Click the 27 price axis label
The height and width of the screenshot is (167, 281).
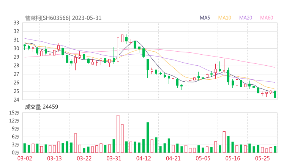click(x=16, y=74)
